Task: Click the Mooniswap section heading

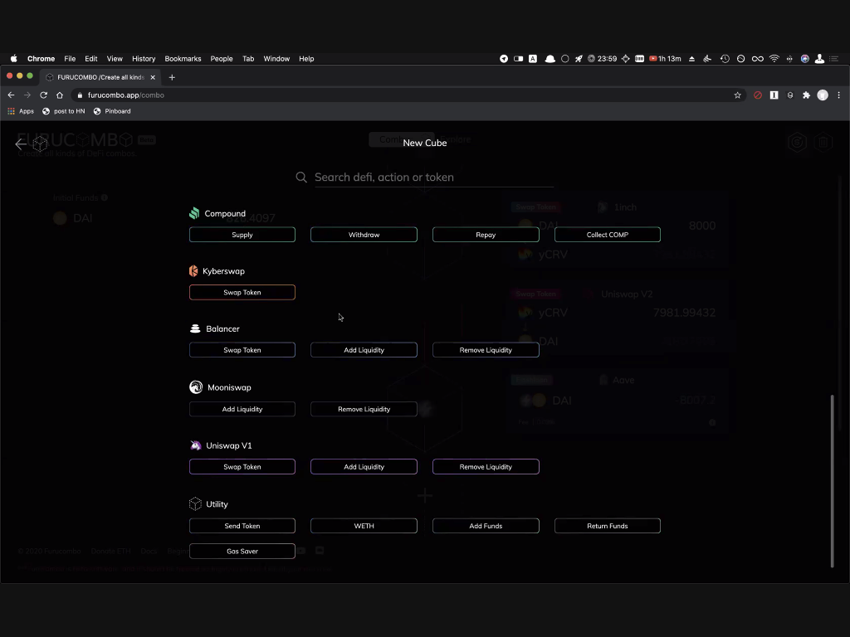Action: [x=229, y=387]
